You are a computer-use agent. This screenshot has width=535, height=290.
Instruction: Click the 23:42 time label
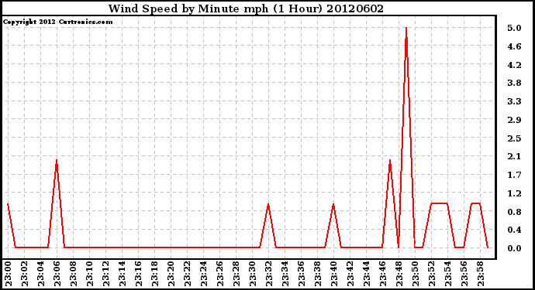[x=350, y=274]
